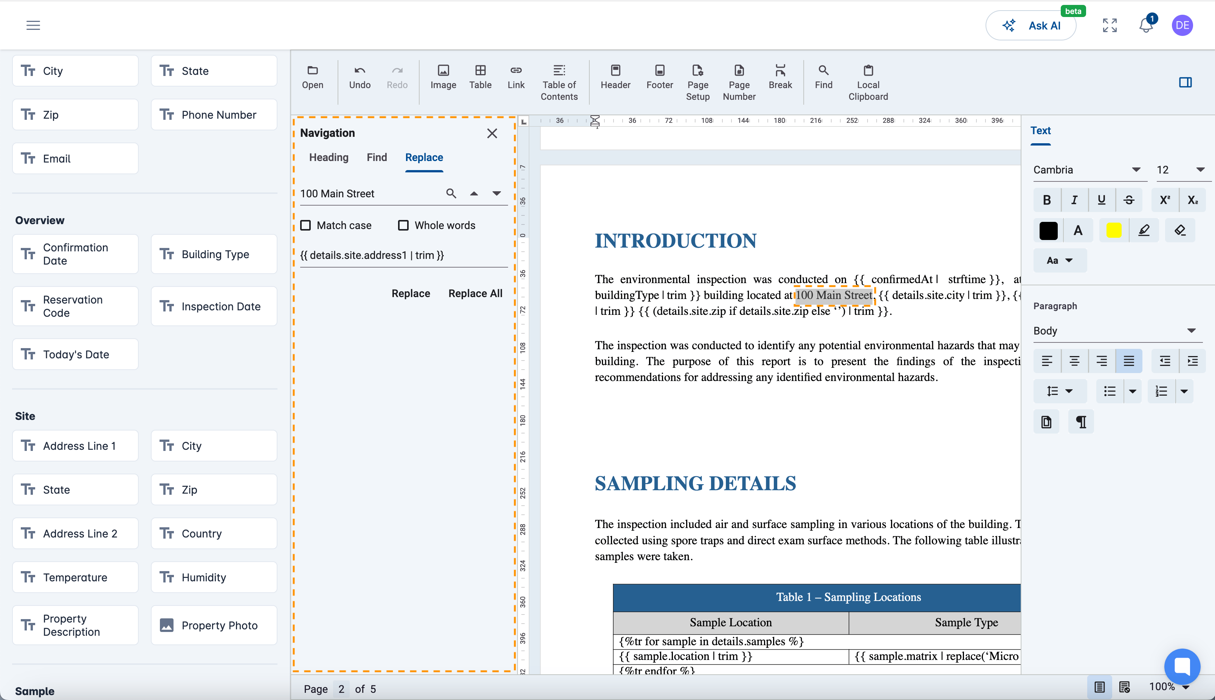Clear formatting with eraser icon
The width and height of the screenshot is (1215, 700).
pos(1180,231)
